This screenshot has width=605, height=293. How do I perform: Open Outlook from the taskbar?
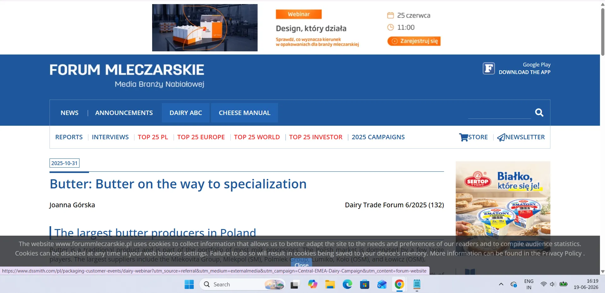[382, 284]
